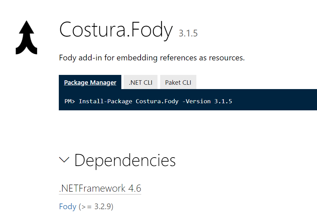Expand the .NETFramework 4.6 dependency group

(100, 188)
